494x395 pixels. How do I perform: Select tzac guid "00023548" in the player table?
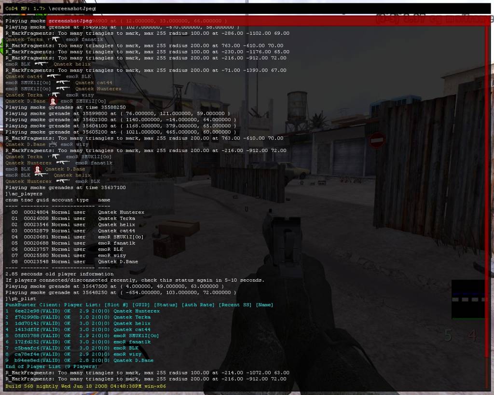tap(36, 262)
